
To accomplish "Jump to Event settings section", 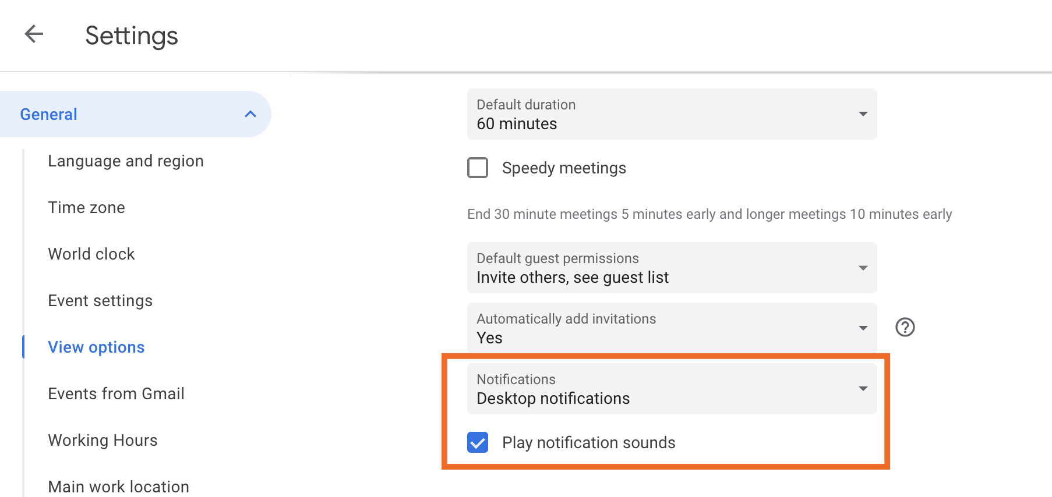I will tap(100, 301).
